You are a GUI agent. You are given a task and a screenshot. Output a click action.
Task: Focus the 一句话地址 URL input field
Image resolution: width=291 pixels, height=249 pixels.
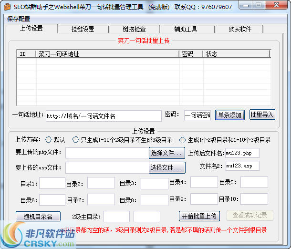(x=104, y=116)
